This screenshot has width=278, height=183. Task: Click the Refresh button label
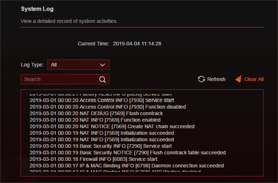tap(216, 79)
